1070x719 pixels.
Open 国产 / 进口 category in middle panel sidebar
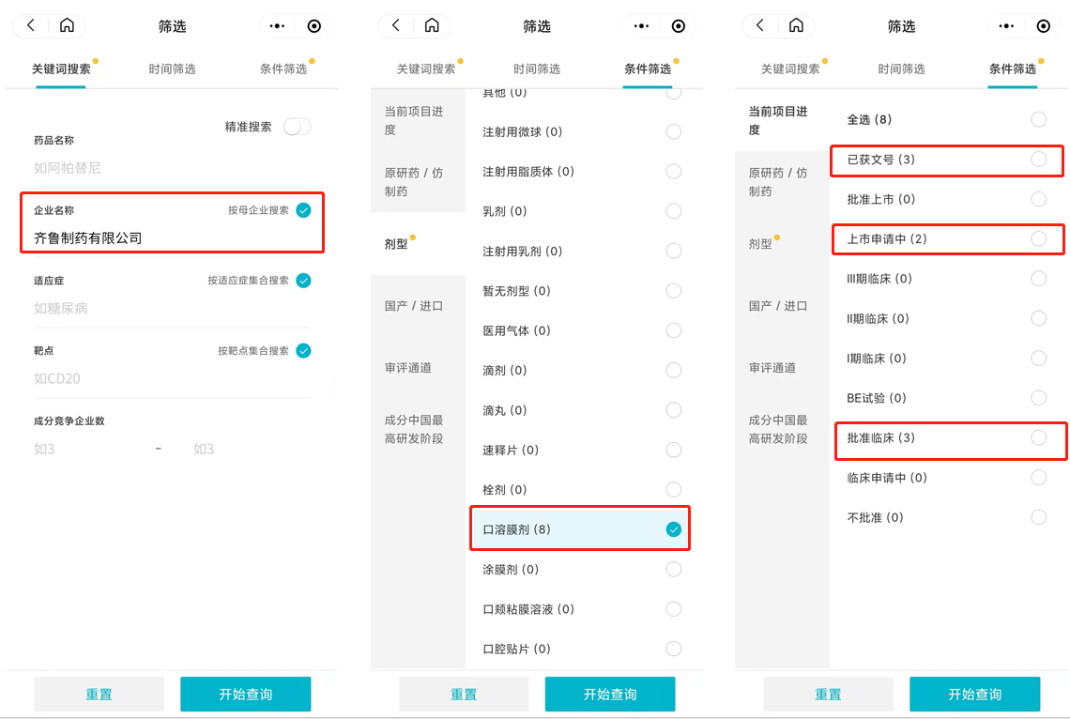(414, 306)
